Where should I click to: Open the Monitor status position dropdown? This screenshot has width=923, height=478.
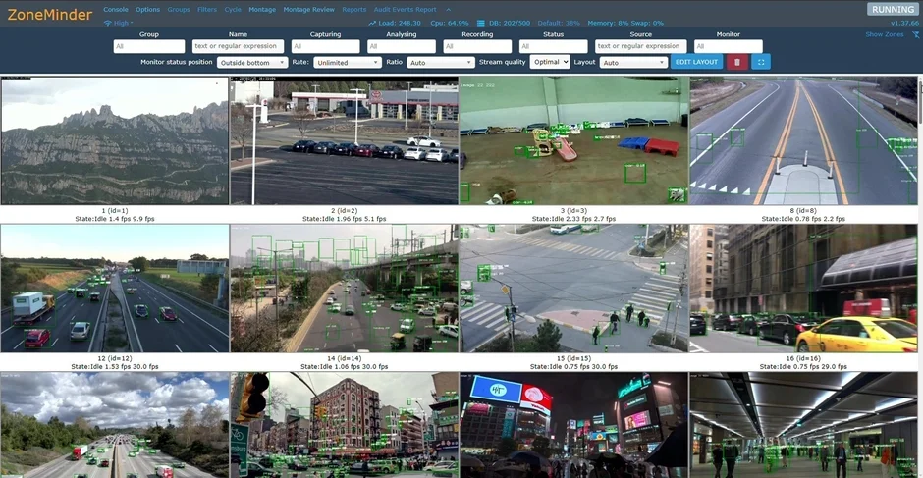(251, 62)
